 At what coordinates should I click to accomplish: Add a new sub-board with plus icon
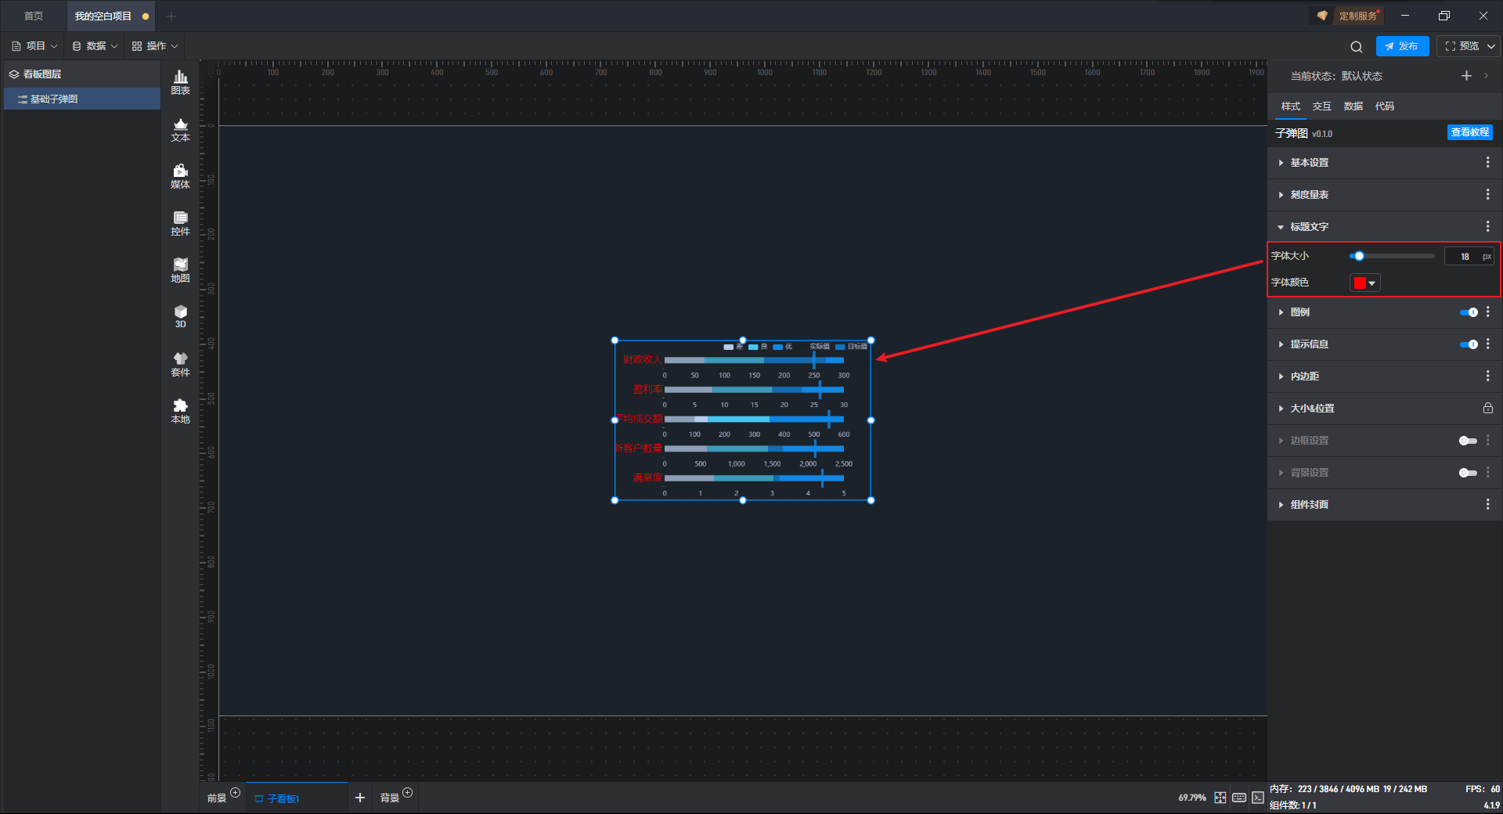coord(360,798)
